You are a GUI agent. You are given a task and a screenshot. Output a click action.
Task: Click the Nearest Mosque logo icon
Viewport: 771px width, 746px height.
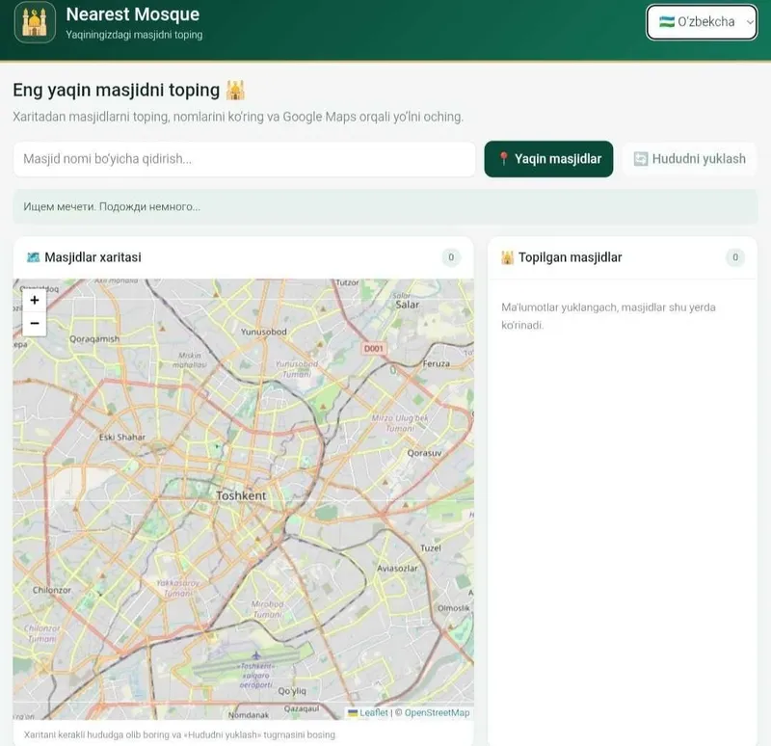point(35,22)
